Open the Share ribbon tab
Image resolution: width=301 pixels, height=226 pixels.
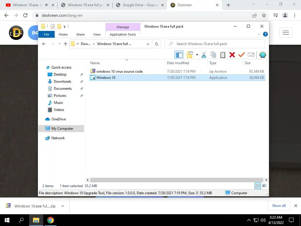coord(80,34)
